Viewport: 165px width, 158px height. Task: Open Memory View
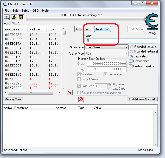coord(13,99)
